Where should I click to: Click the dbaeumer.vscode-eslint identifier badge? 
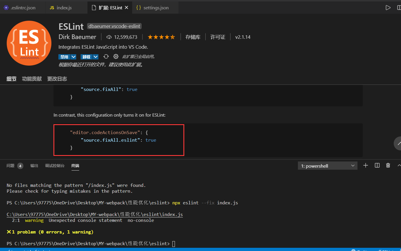[x=114, y=26]
